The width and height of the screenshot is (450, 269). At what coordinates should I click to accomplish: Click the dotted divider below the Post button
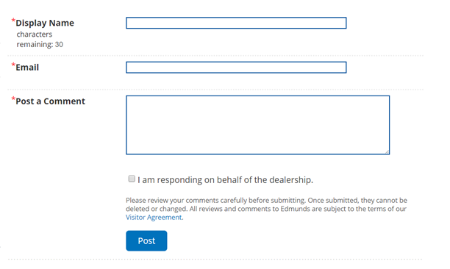click(215, 259)
